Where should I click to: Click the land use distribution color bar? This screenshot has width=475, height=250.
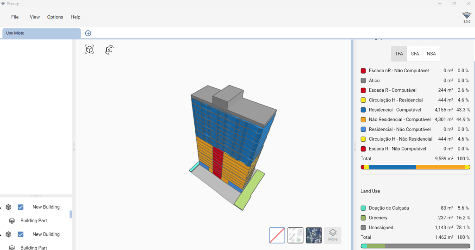tap(415, 246)
